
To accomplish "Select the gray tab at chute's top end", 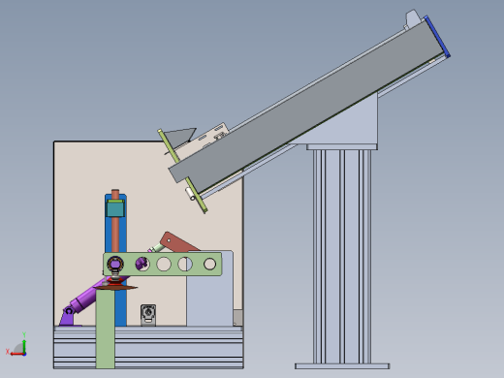I will 412,18.
